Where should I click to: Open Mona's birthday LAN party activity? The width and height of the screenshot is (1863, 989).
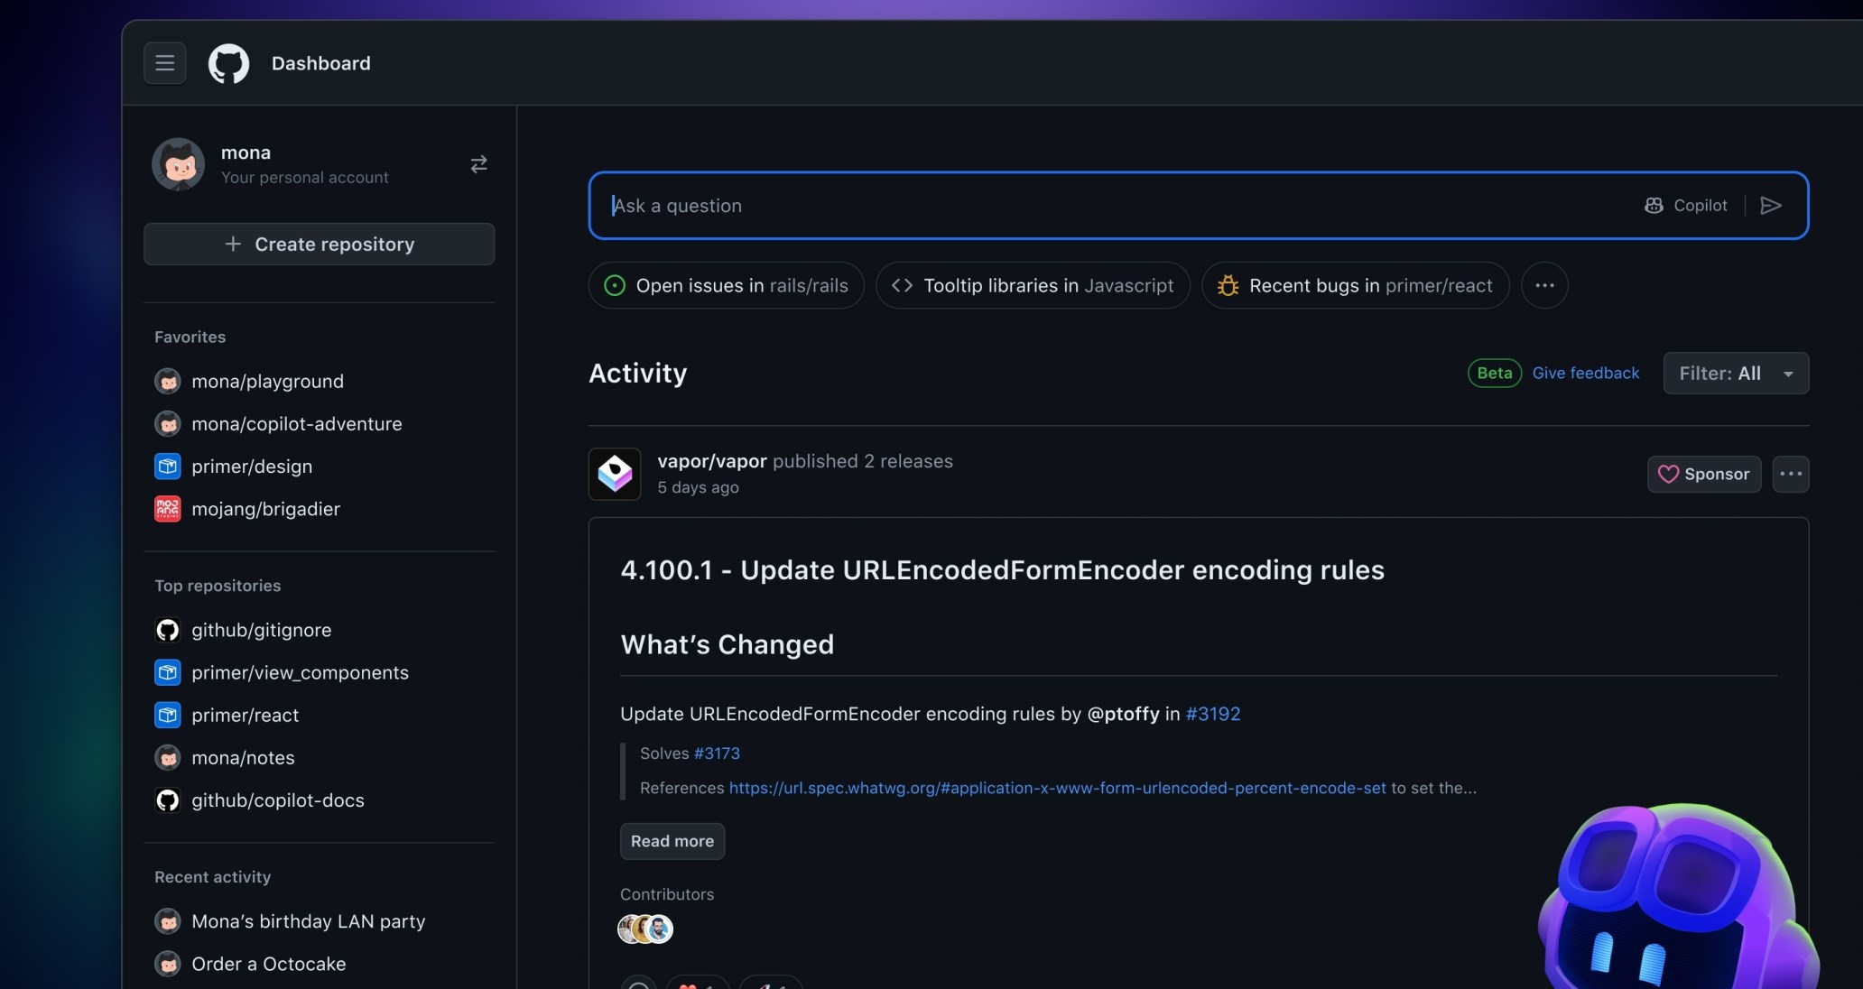pos(308,920)
